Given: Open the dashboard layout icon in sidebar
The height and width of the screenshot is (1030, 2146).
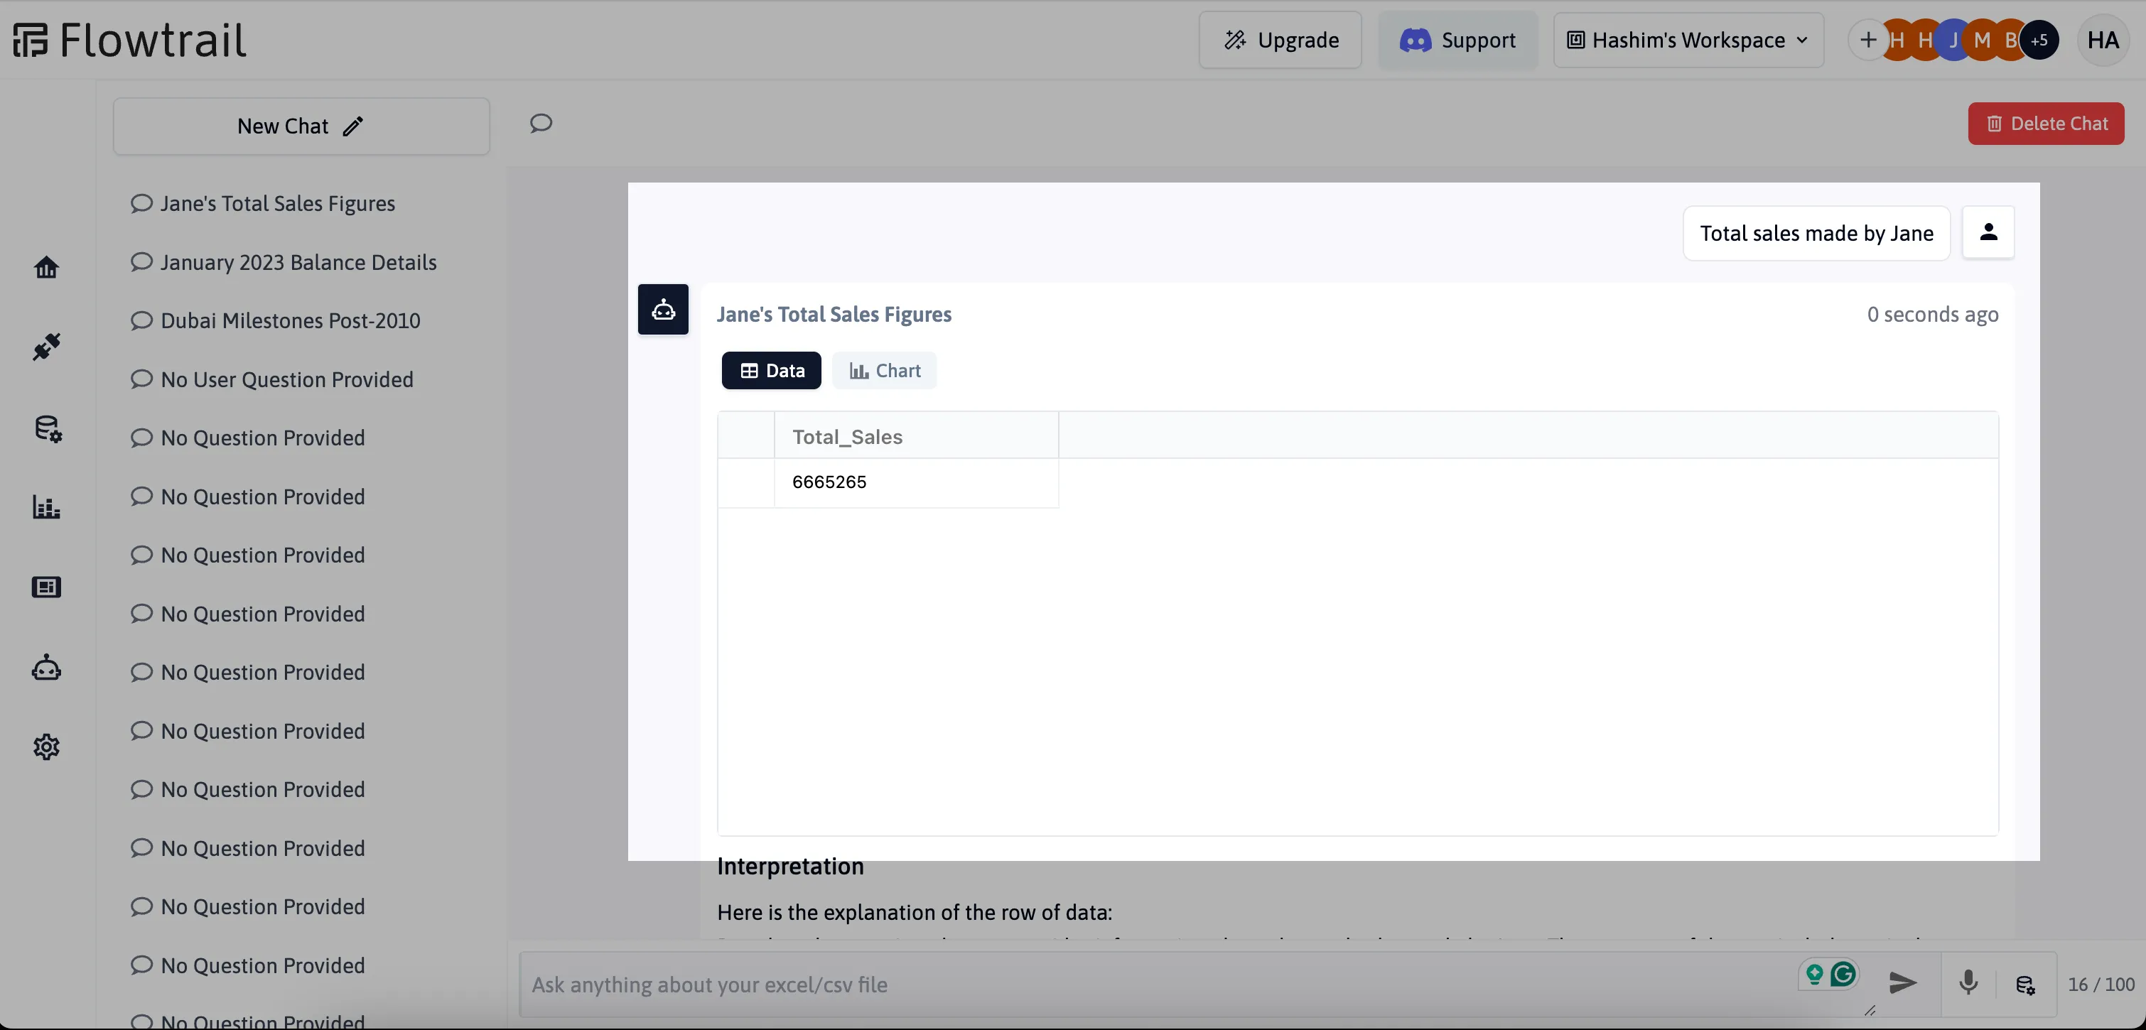Looking at the screenshot, I should pyautogui.click(x=47, y=587).
